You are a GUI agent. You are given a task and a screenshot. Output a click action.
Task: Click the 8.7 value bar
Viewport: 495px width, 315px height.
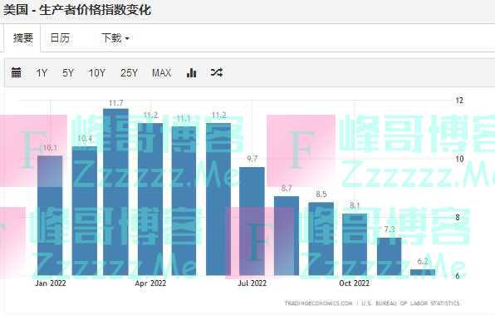tap(287, 236)
